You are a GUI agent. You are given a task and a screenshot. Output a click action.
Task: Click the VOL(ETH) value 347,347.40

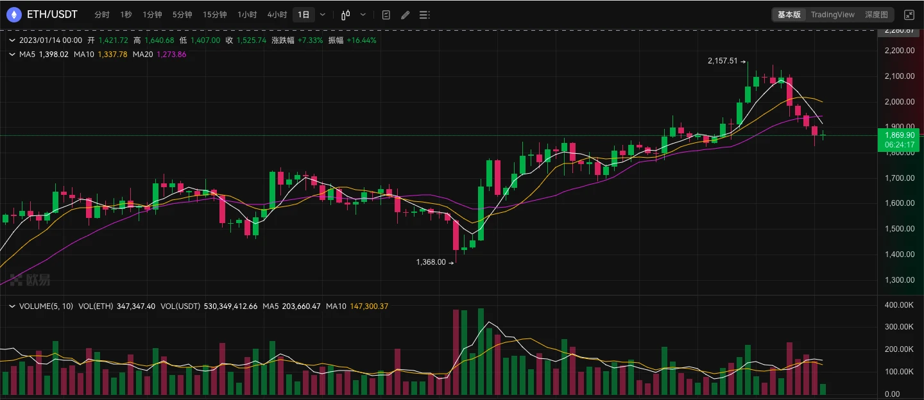(x=136, y=306)
